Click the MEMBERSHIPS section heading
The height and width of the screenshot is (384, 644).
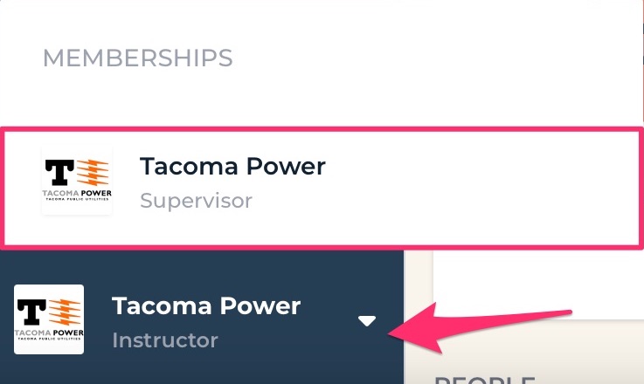click(138, 58)
